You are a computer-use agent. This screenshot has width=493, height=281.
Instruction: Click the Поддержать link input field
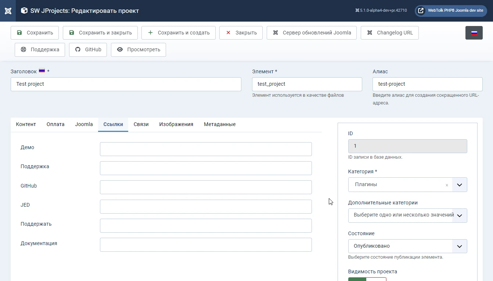tap(206, 226)
